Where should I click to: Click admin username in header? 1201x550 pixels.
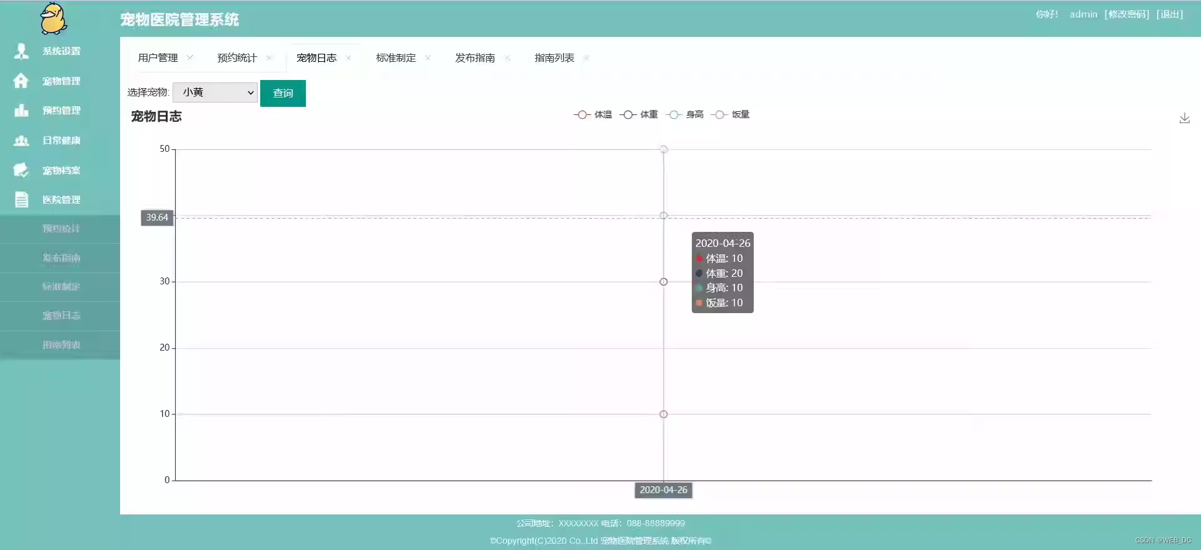tap(1083, 14)
